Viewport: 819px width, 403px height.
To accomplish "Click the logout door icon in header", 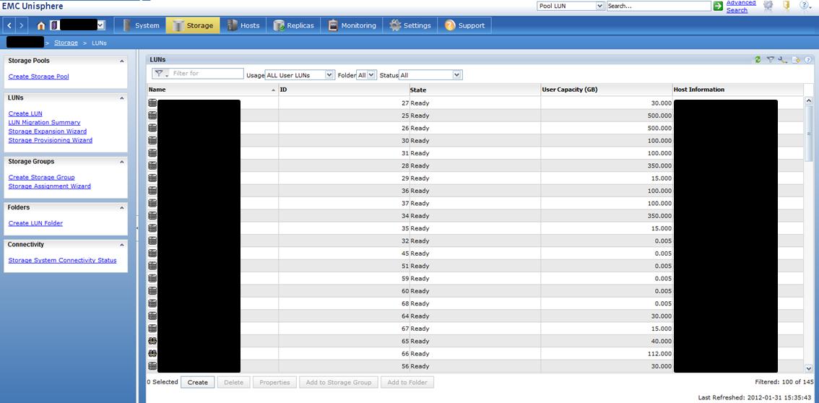I will (x=786, y=5).
